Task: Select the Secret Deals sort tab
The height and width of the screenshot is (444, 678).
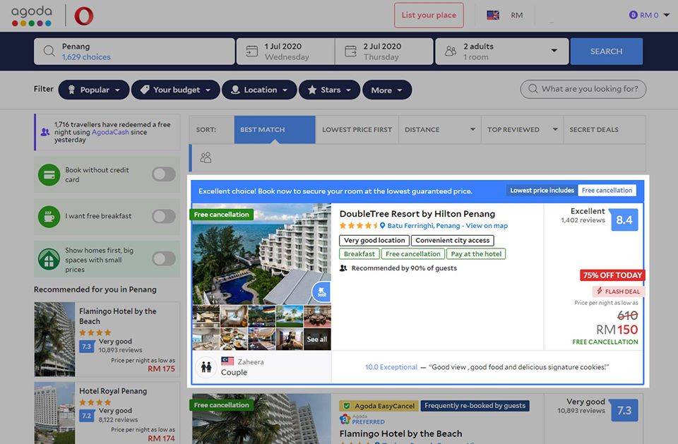Action: pos(593,130)
